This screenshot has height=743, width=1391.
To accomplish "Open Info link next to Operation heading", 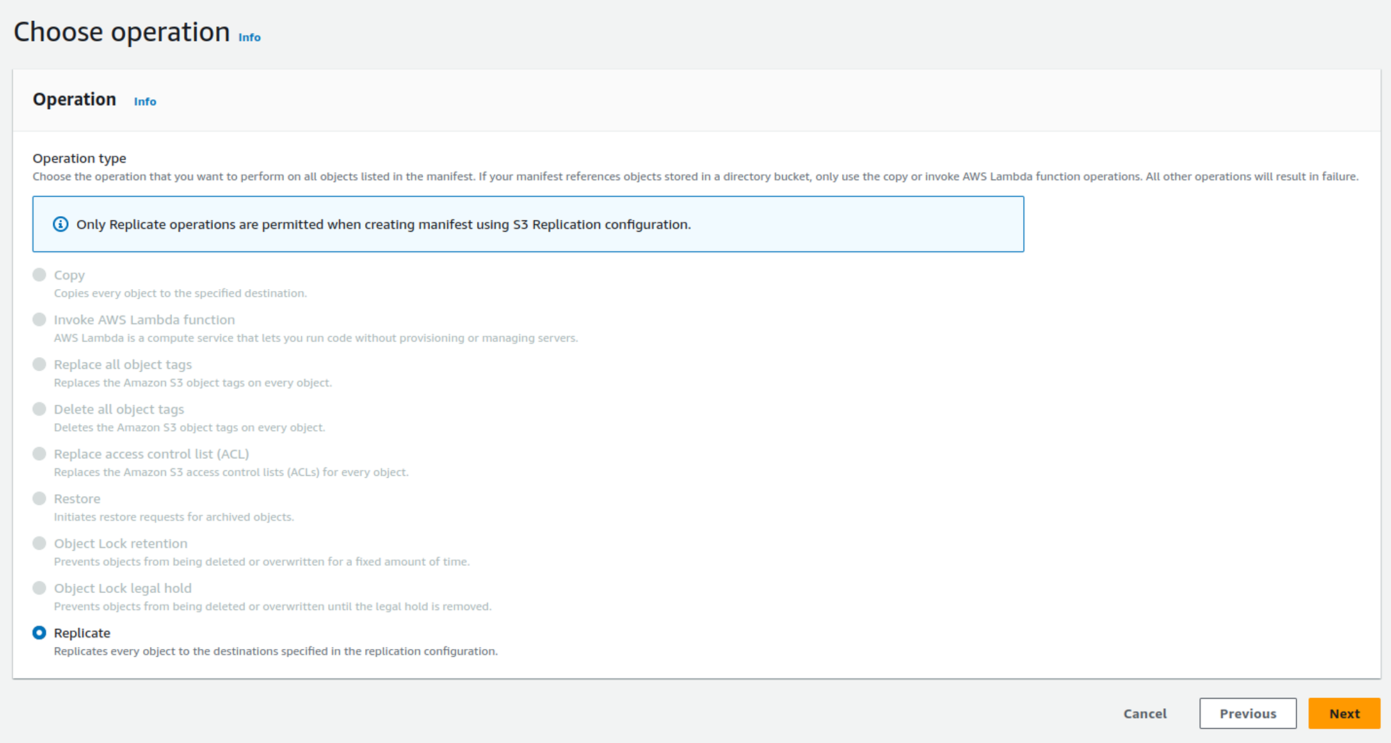I will click(145, 101).
